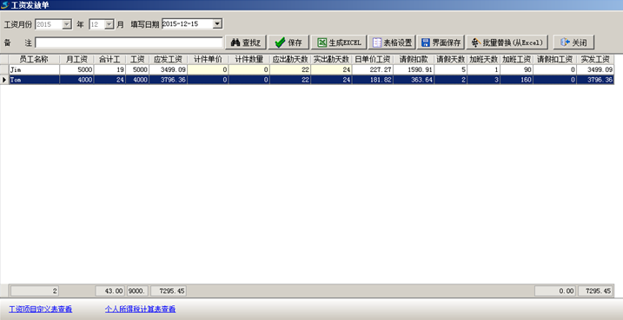Open the fill date 2015-12-15 picker
The image size is (623, 320).
[217, 23]
